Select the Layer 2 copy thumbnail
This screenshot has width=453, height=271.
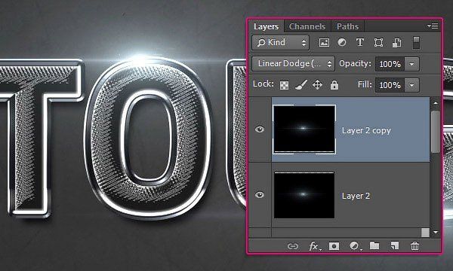pos(304,129)
